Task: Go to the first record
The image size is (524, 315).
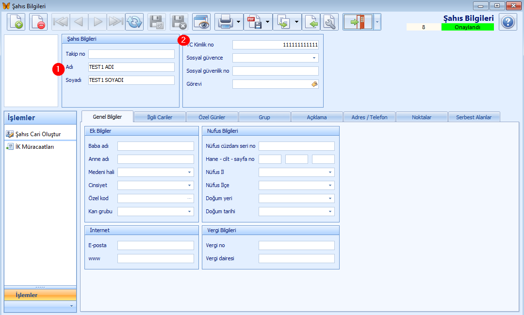Action: 61,22
